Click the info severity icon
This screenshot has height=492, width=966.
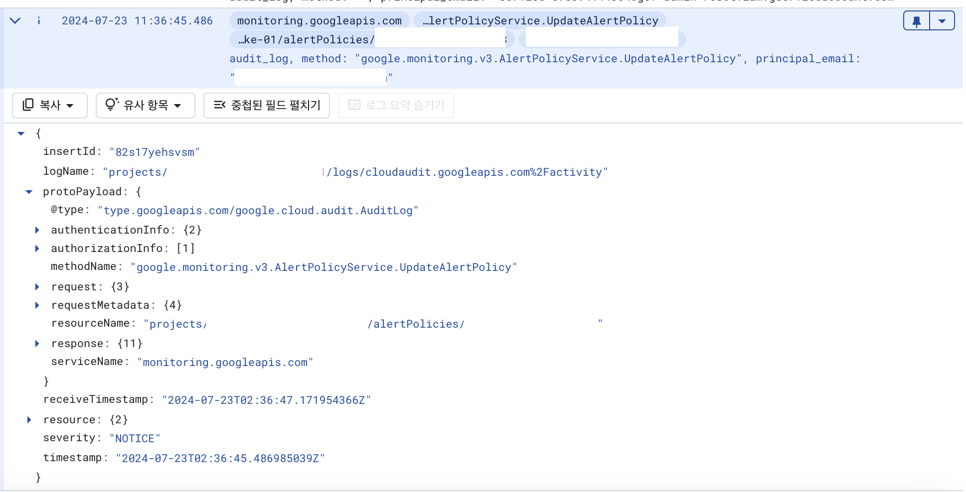pyautogui.click(x=39, y=20)
